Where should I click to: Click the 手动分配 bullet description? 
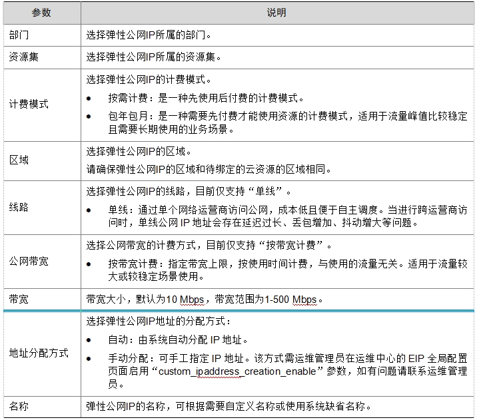[288, 371]
